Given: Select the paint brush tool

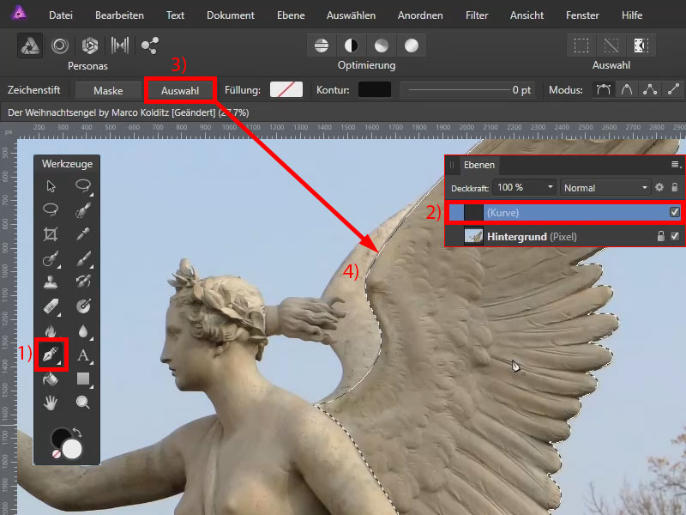Looking at the screenshot, I should [x=83, y=258].
